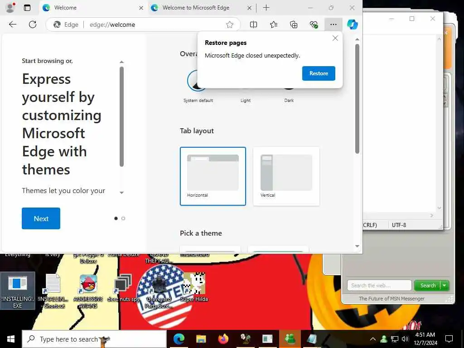Screen dimensions: 464x348
Task: Select the AGGRESSIVE AVIANS desktop icon
Action: coord(88,291)
